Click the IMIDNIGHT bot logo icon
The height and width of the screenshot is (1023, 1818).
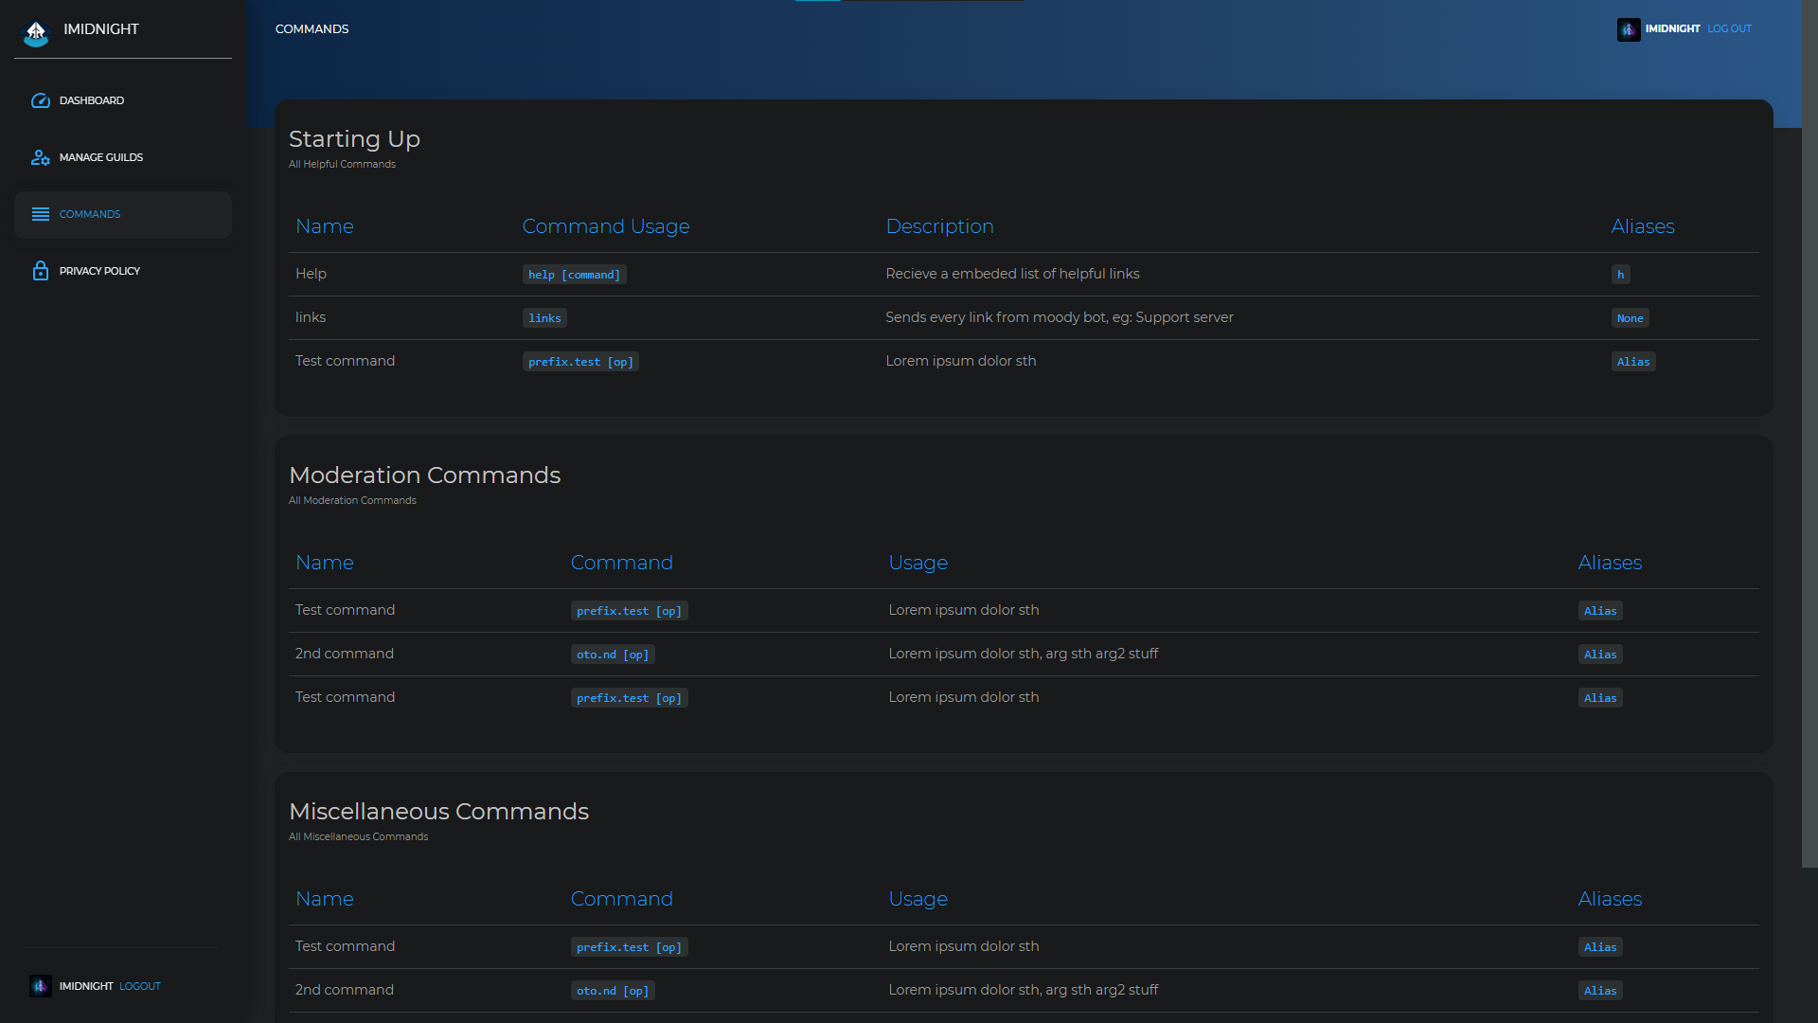[x=36, y=33]
